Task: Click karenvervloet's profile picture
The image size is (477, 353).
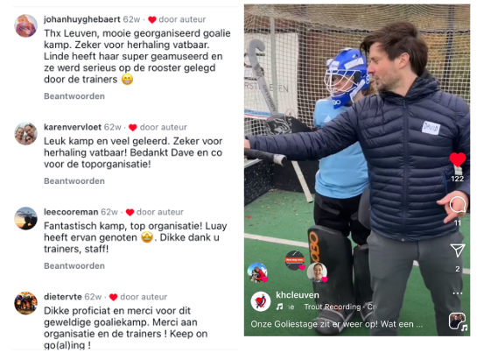Action: coord(26,133)
